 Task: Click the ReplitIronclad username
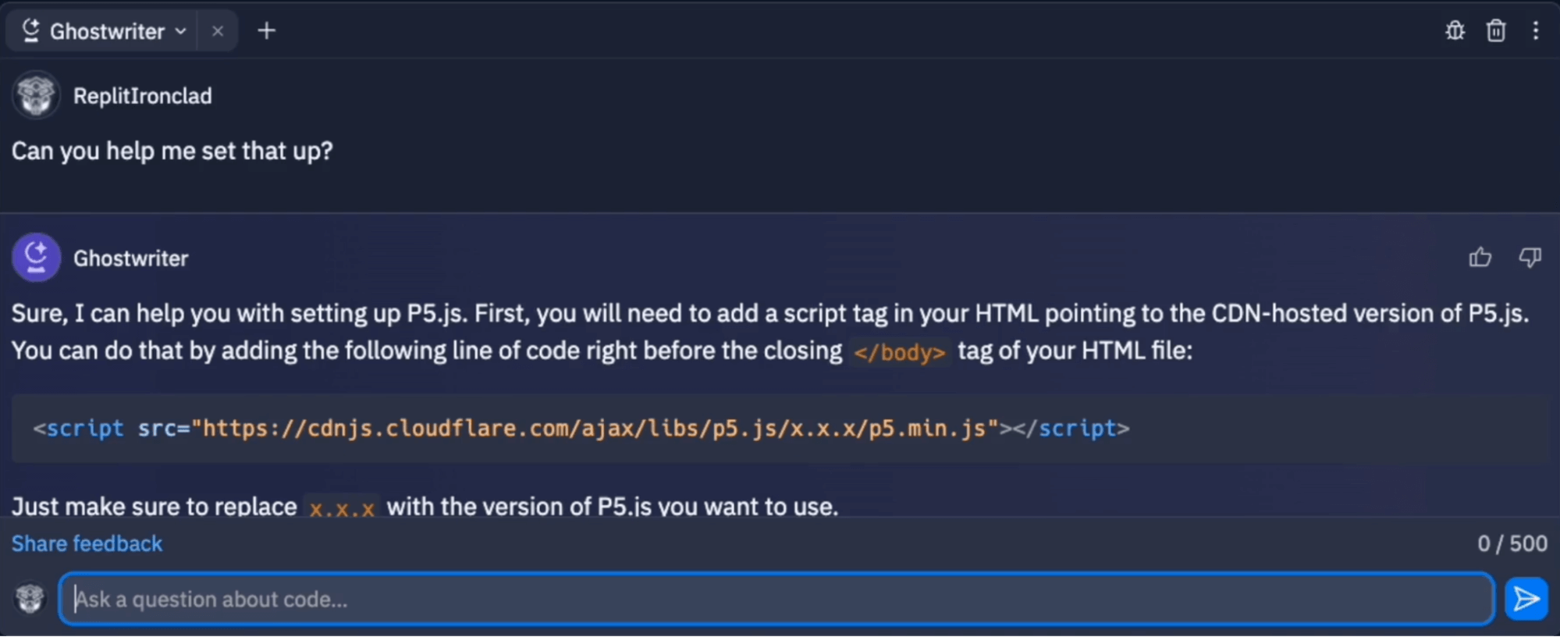coord(142,96)
